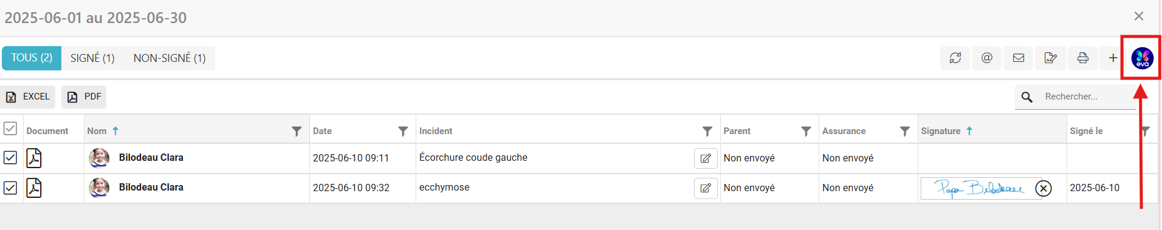Viewport: 1162px width, 230px height.
Task: Click the plus add icon
Action: tap(1113, 58)
